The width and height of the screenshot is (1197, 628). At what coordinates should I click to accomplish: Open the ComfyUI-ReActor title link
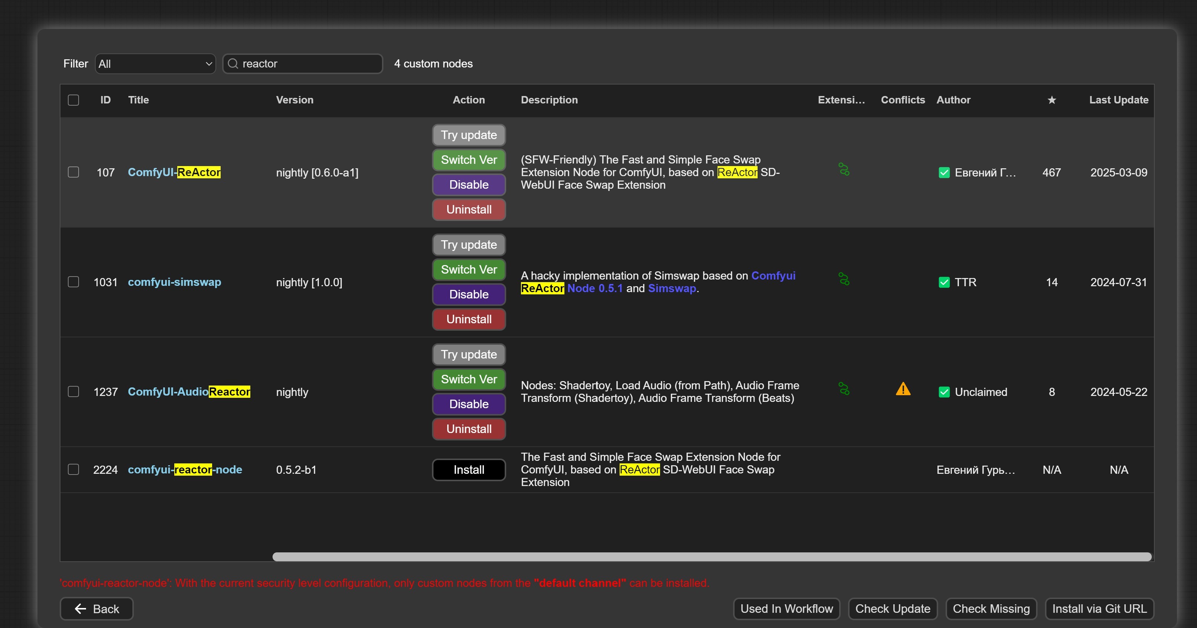tap(174, 172)
